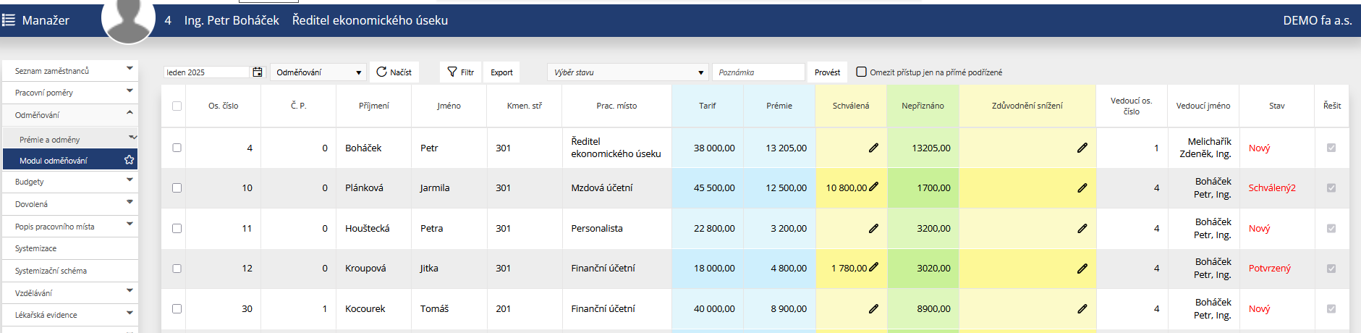Sort by Nepřiznáno column header
This screenshot has height=333, width=1361.
click(923, 106)
